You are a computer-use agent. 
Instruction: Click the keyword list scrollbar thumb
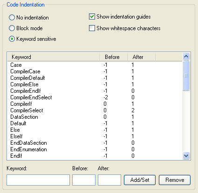point(186,76)
